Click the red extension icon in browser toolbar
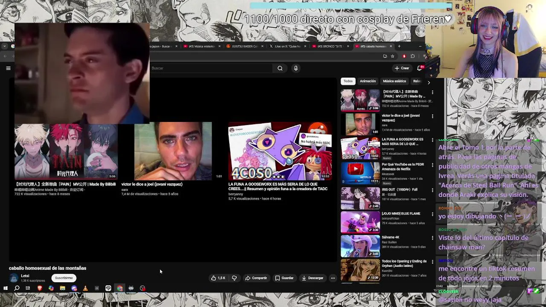Screen dimensions: 546x307 coord(404,56)
